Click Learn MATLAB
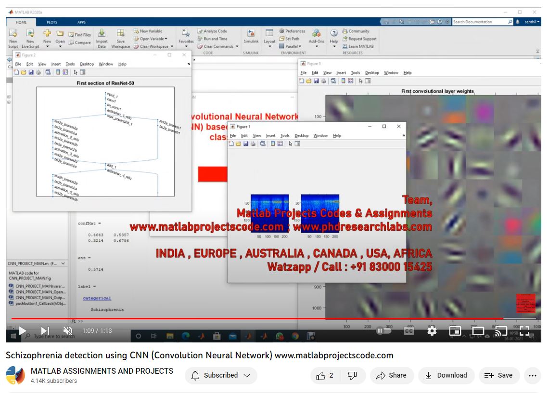 (358, 46)
